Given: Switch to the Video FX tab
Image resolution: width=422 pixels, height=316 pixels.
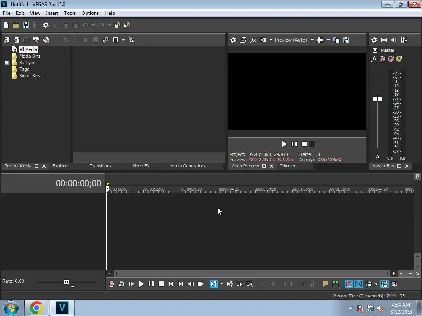Looking at the screenshot, I should click(141, 166).
